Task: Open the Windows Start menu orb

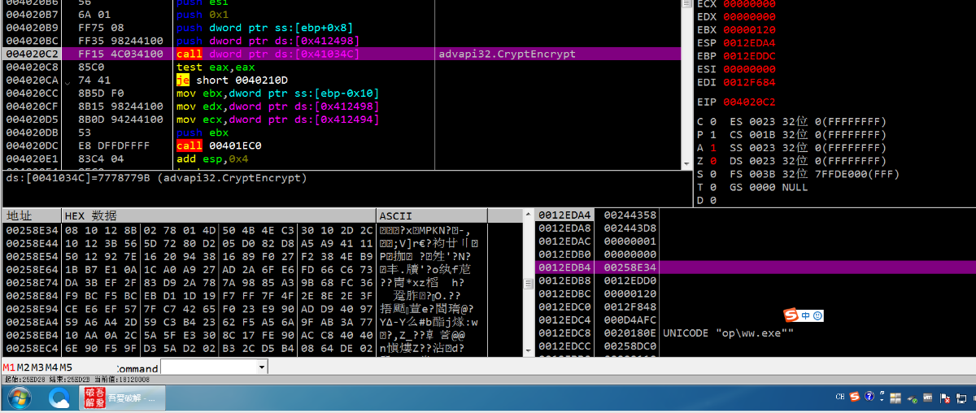Action: (x=18, y=398)
